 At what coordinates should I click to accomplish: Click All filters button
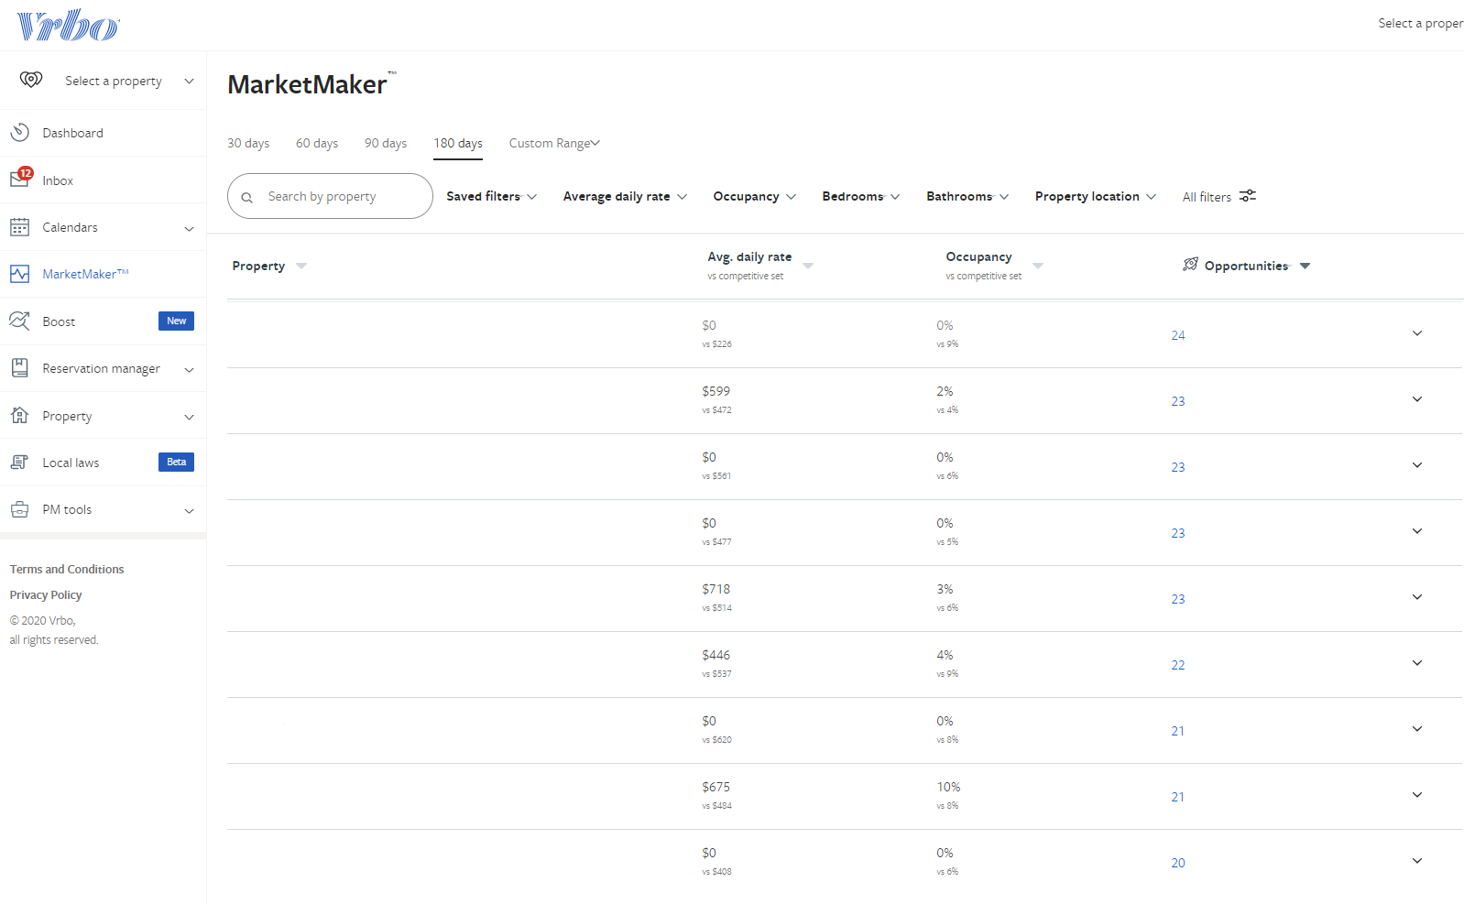click(1219, 197)
